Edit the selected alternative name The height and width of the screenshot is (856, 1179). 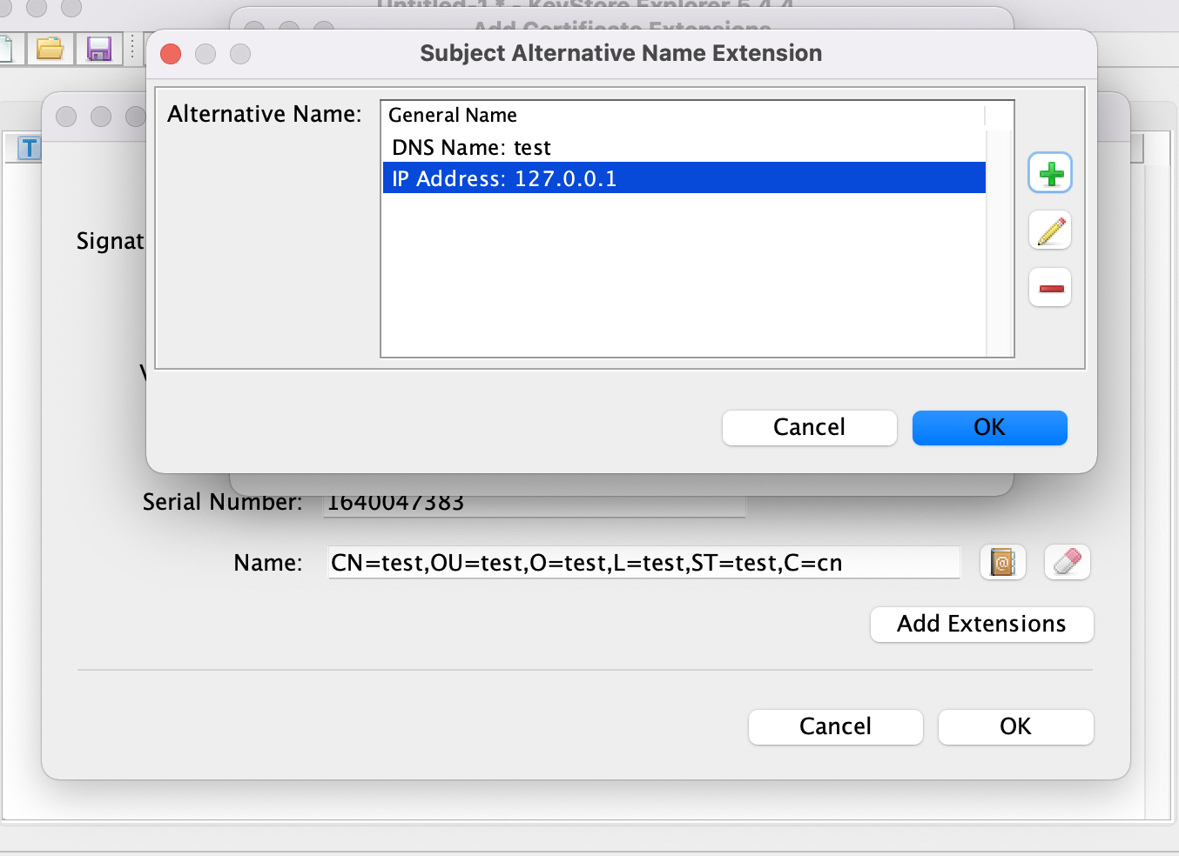(1049, 230)
